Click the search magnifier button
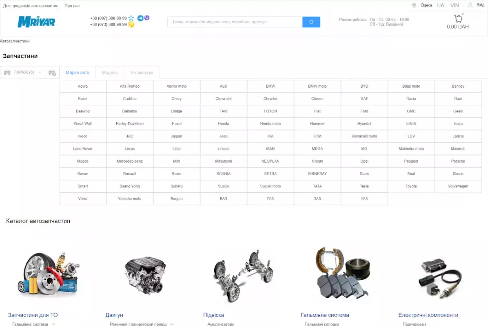488x326 pixels. 311,22
